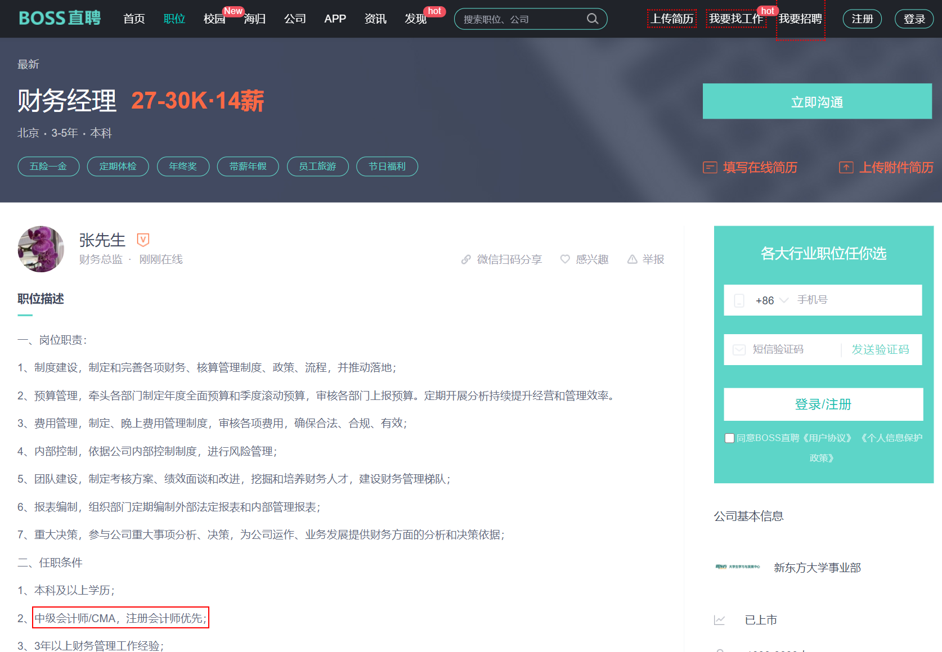942x652 pixels.
Task: Click the 定期体检 benefit tag
Action: (118, 167)
